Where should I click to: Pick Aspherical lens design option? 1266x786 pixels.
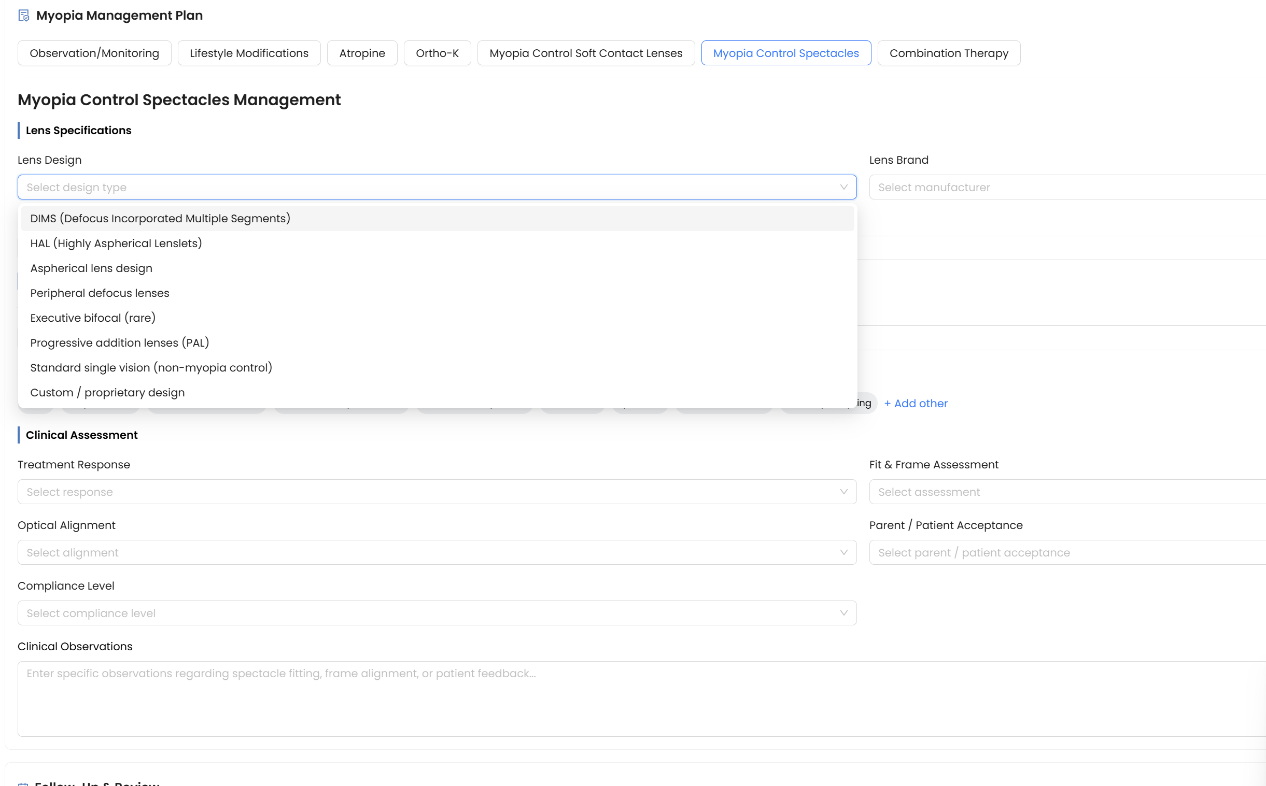coord(438,268)
